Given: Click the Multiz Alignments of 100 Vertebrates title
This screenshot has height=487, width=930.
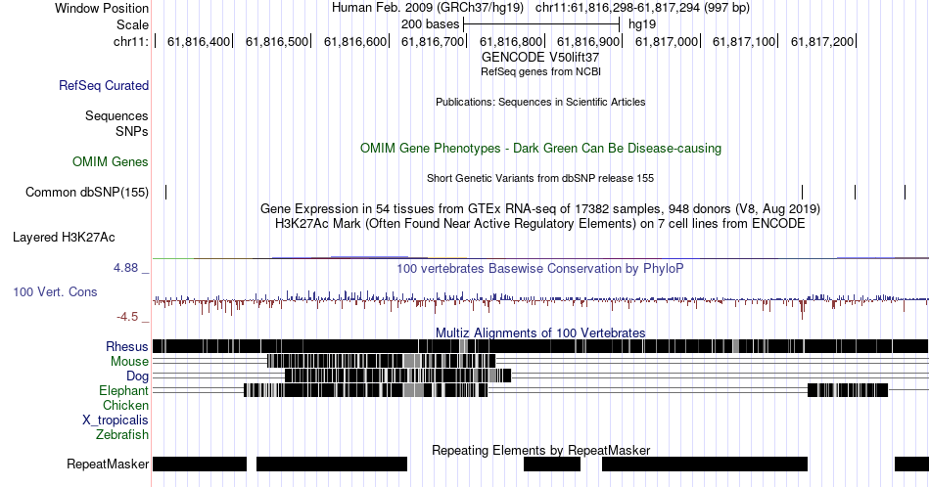Looking at the screenshot, I should [x=540, y=332].
